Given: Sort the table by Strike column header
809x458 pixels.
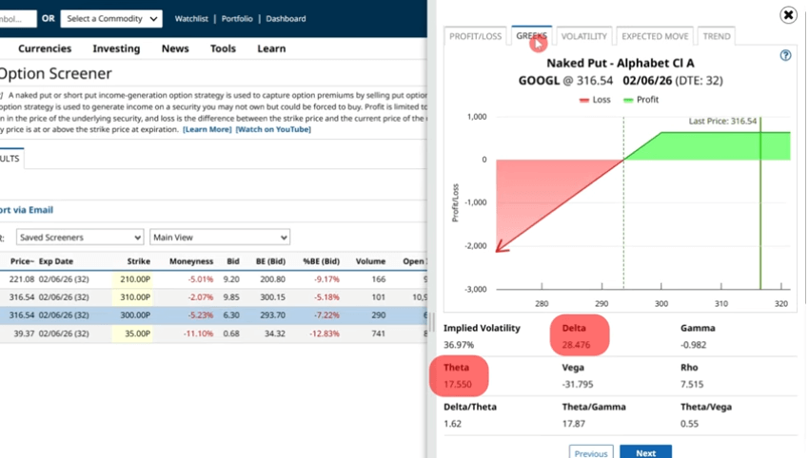Looking at the screenshot, I should coord(138,260).
